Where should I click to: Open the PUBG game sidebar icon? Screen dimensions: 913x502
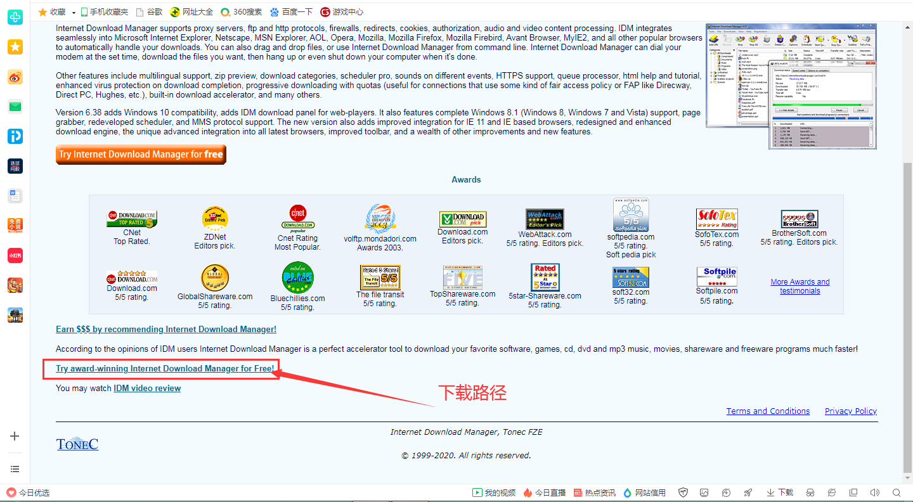(x=15, y=314)
